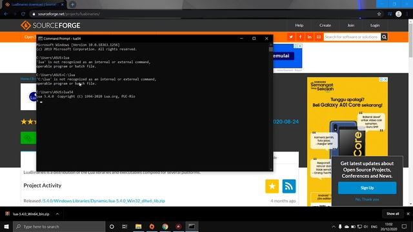
Task: Share via the Twitter icon
Action: coord(291,37)
